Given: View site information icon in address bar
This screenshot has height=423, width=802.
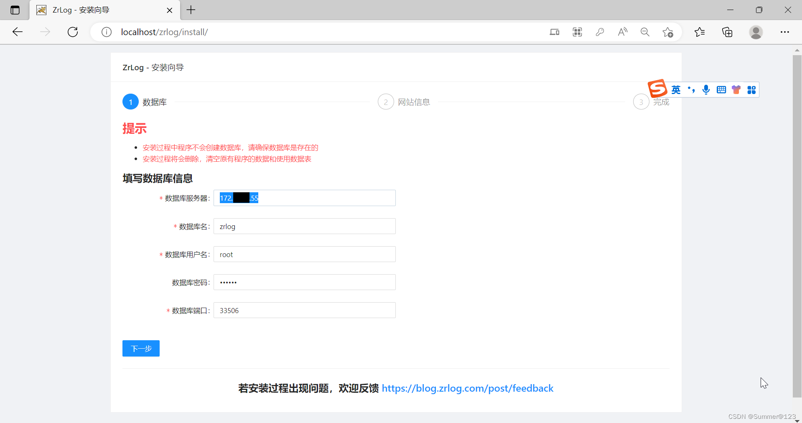Looking at the screenshot, I should (107, 32).
